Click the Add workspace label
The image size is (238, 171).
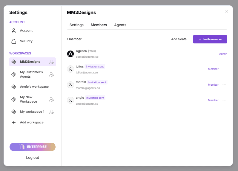32,122
